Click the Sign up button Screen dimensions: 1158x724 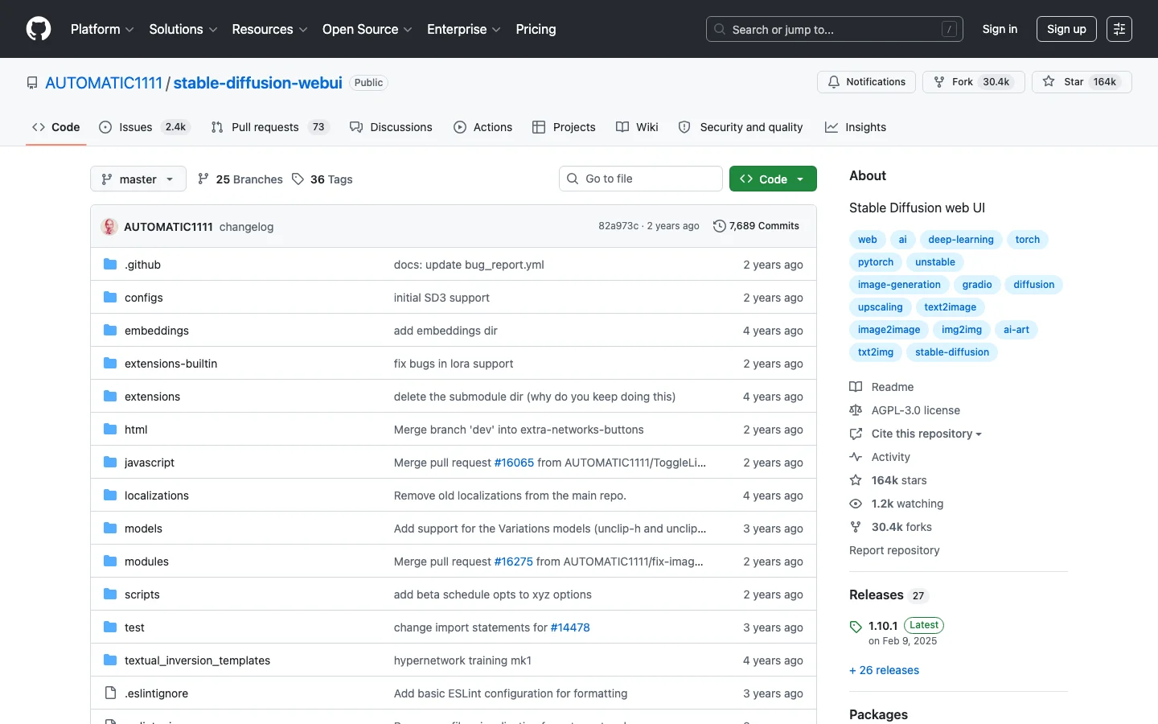tap(1066, 29)
